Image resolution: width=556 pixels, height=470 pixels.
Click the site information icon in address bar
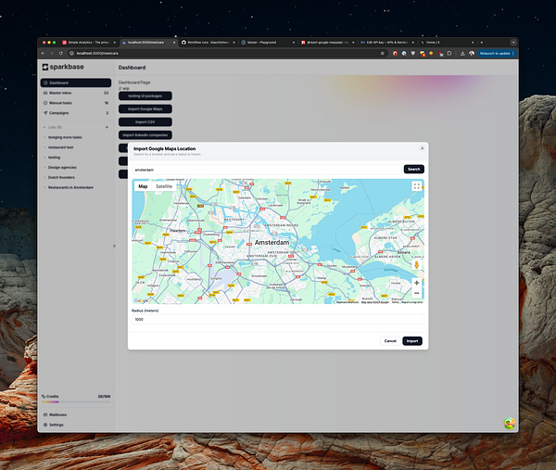(71, 53)
